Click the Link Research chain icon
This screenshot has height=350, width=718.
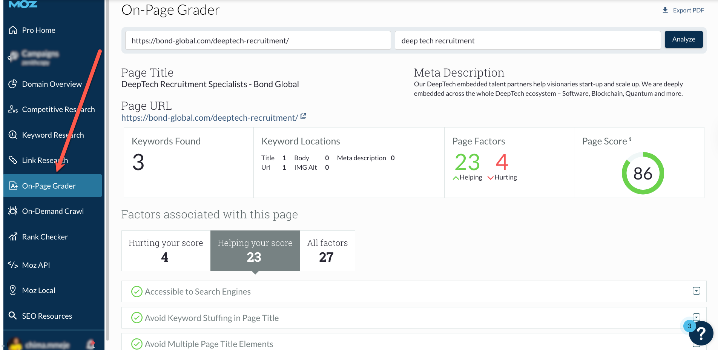13,160
